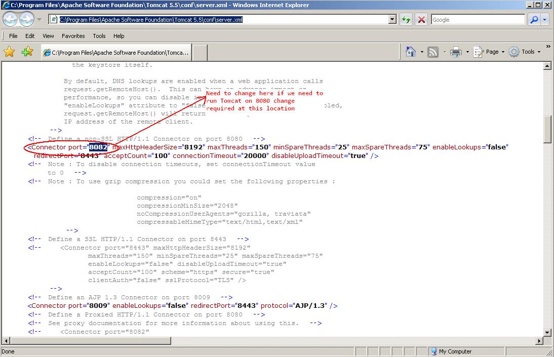
Task: Click the Home icon in command bar
Action: pyautogui.click(x=411, y=52)
